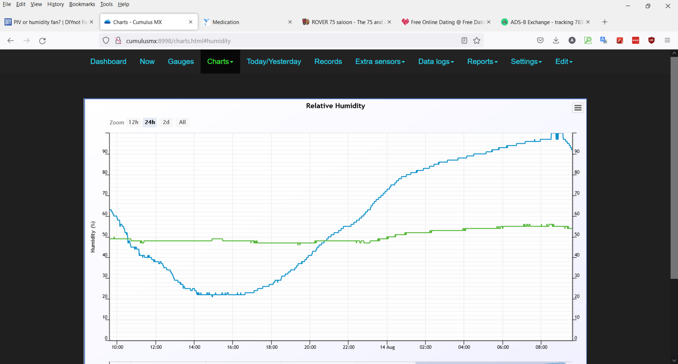Expand the Charts dropdown menu
678x364 pixels.
pyautogui.click(x=220, y=61)
